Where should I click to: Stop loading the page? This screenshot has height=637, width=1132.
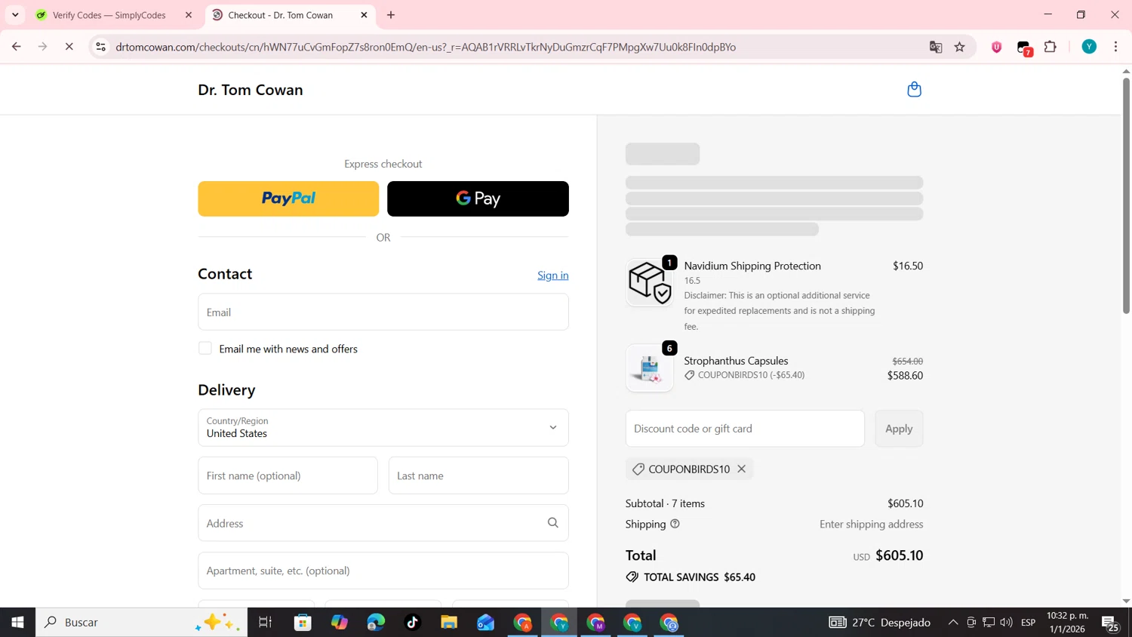pyautogui.click(x=69, y=47)
